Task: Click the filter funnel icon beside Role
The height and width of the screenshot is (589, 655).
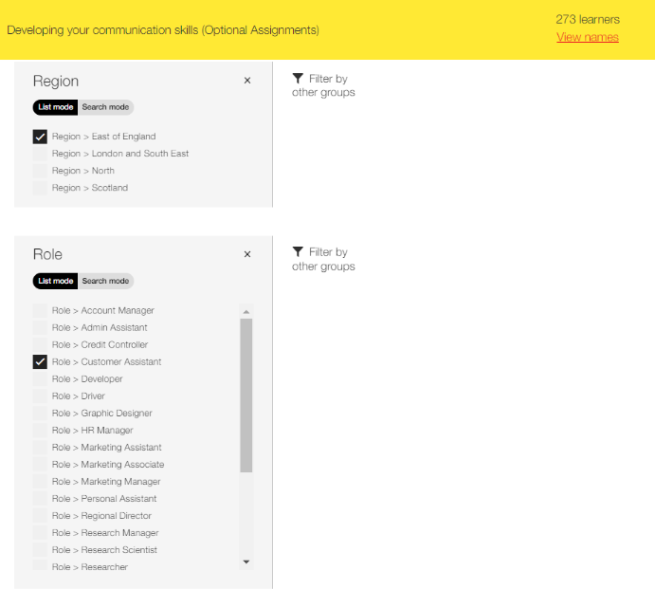Action: tap(298, 251)
